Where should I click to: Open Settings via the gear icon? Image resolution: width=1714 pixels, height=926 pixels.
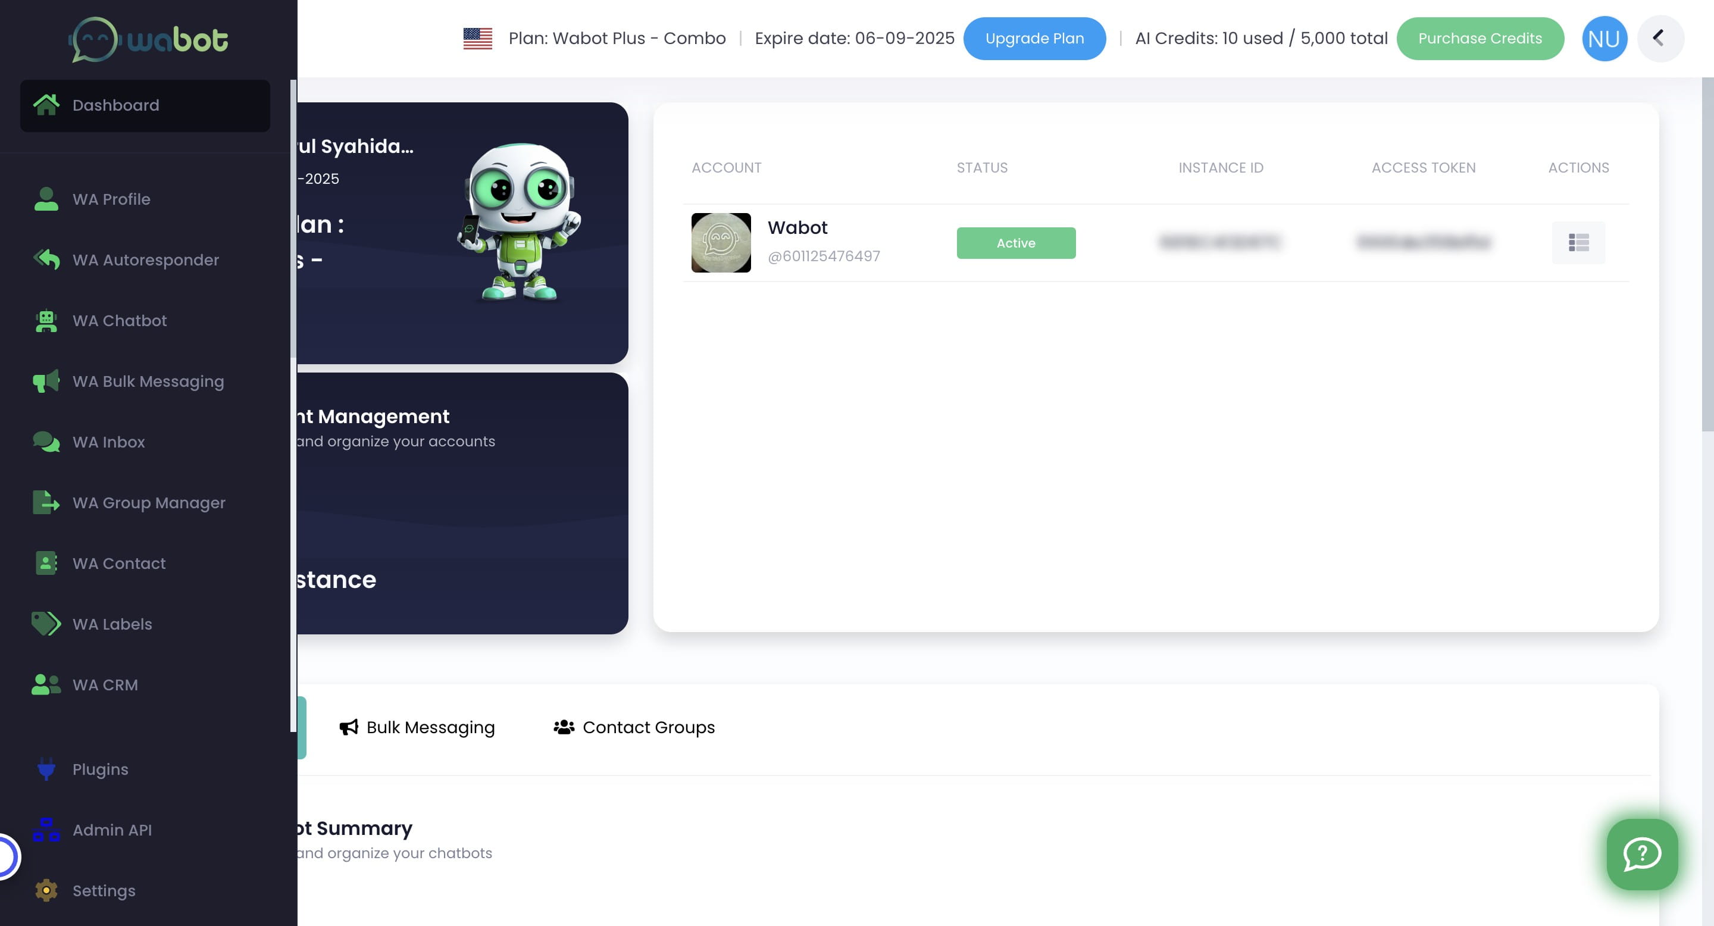coord(45,890)
